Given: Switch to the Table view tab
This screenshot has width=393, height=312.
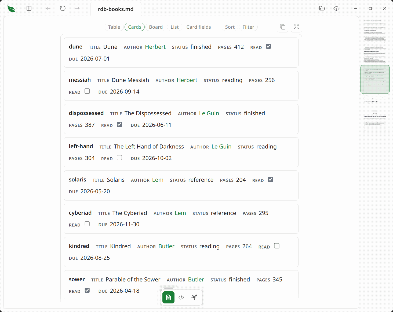Looking at the screenshot, I should [114, 27].
